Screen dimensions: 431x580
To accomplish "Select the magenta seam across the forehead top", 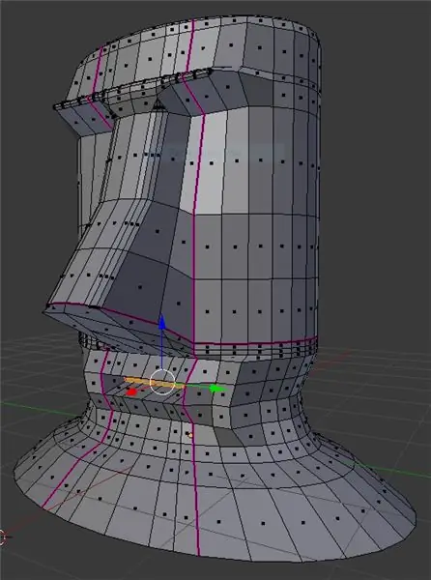I will point(189,44).
